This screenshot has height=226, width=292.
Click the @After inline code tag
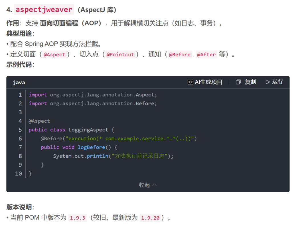[x=206, y=55]
